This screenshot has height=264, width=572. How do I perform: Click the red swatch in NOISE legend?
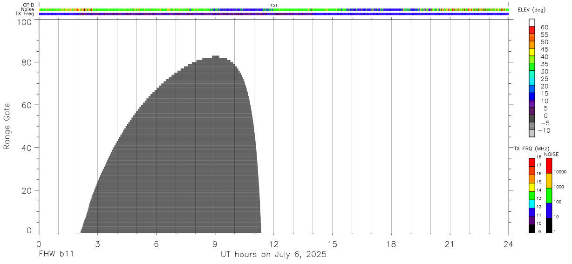(x=549, y=166)
